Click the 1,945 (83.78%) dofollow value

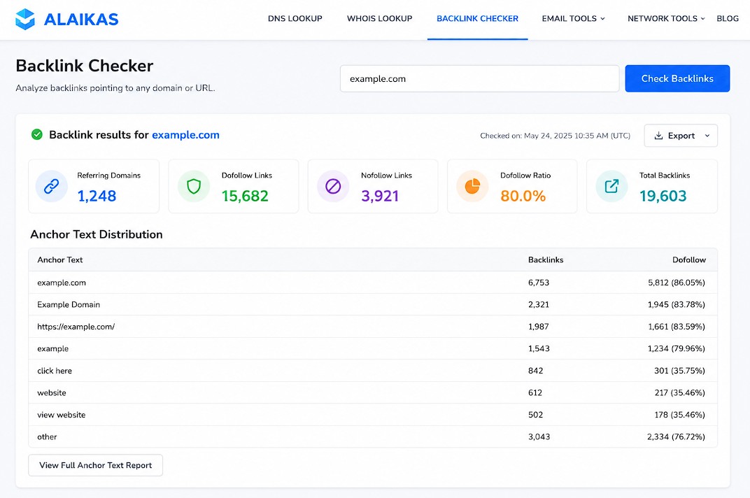pyautogui.click(x=677, y=305)
